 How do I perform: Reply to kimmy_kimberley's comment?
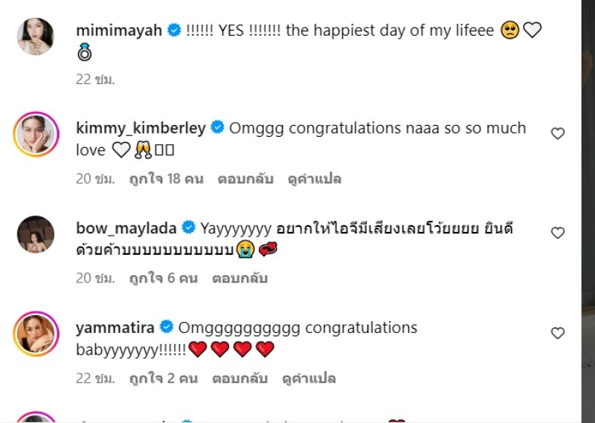coord(245,179)
